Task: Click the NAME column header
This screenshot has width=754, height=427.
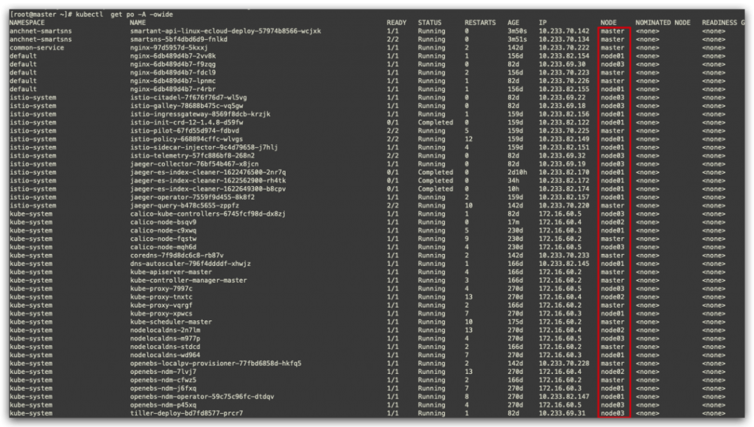Action: pyautogui.click(x=138, y=23)
